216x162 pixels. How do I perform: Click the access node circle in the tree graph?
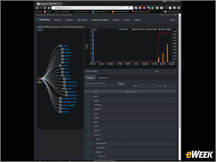point(60,46)
